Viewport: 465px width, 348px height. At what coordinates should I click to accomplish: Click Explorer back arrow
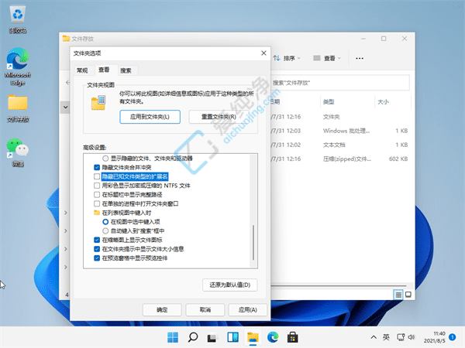(x=67, y=83)
